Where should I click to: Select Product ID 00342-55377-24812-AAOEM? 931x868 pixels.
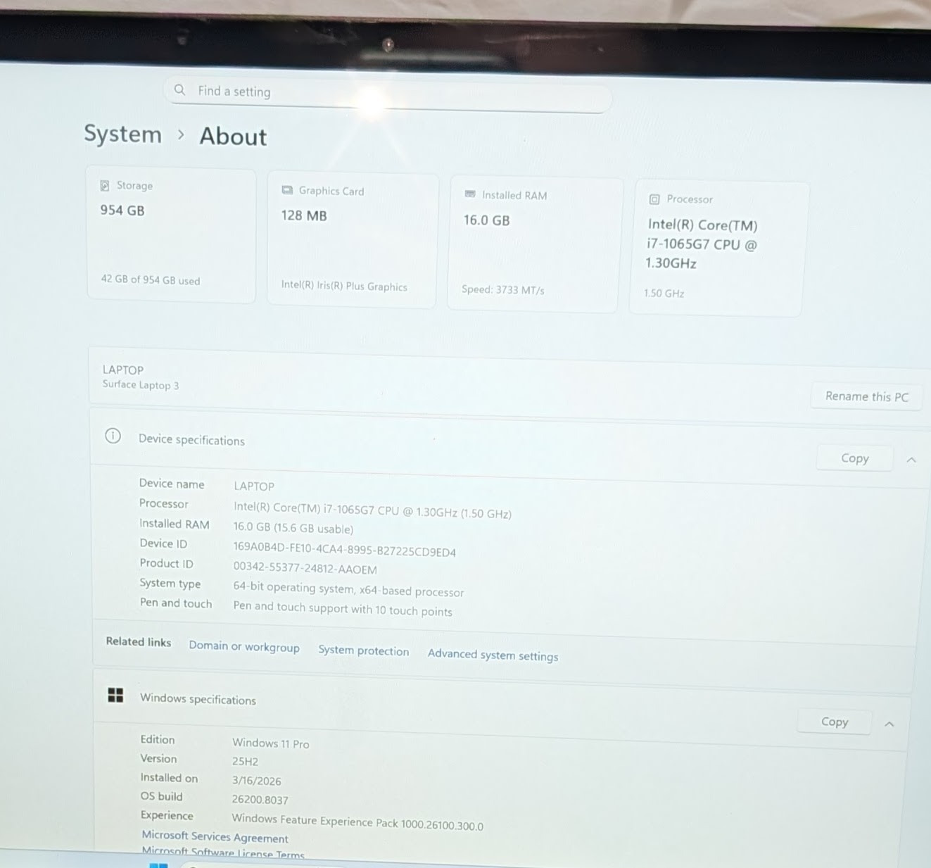[x=305, y=567]
